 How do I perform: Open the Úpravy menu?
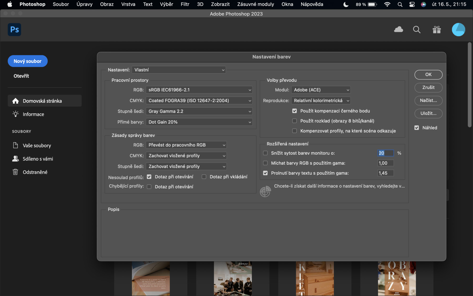[84, 4]
